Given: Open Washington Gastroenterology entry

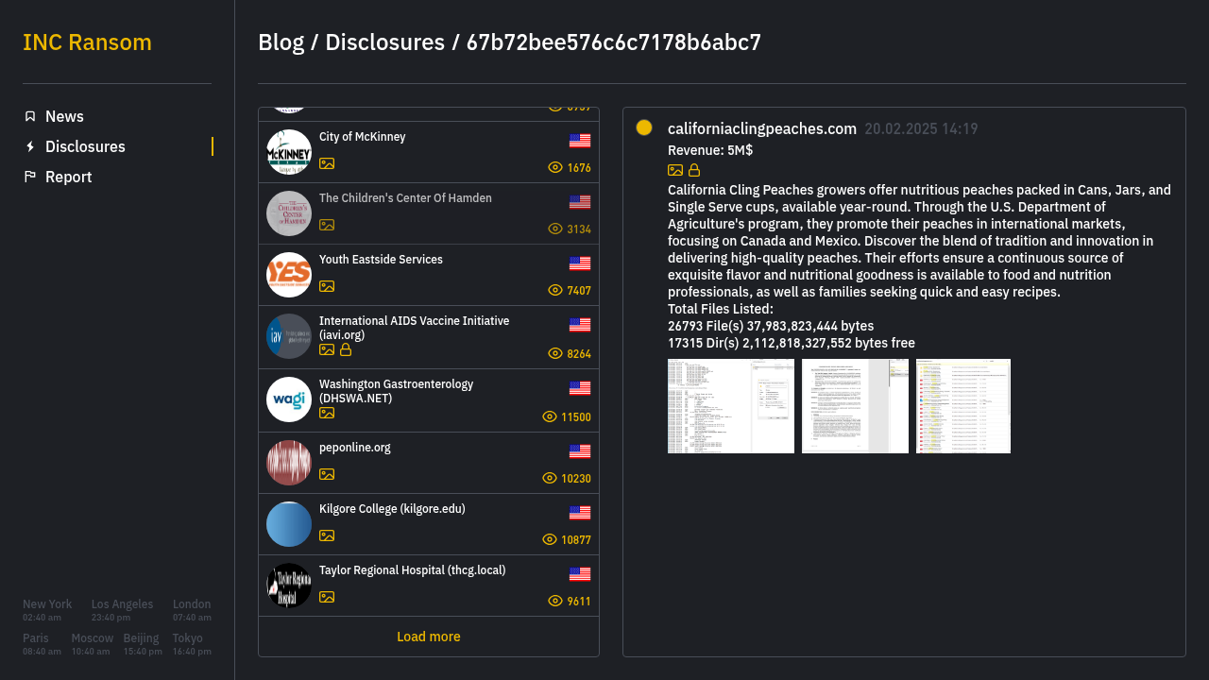Looking at the screenshot, I should [429, 400].
